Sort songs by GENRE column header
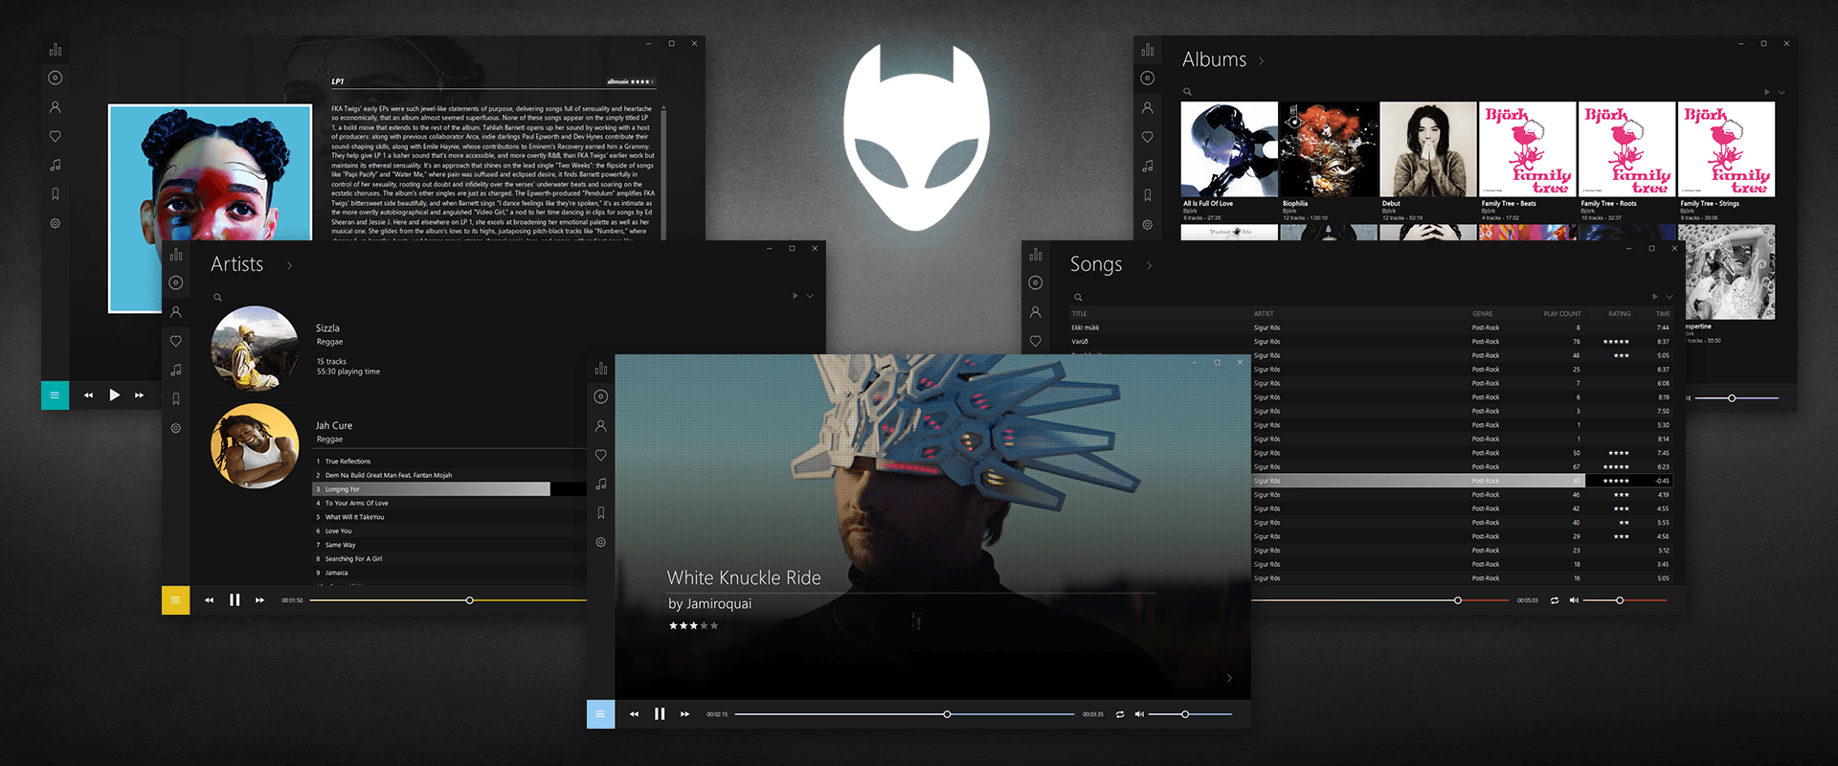This screenshot has height=766, width=1838. (x=1482, y=314)
